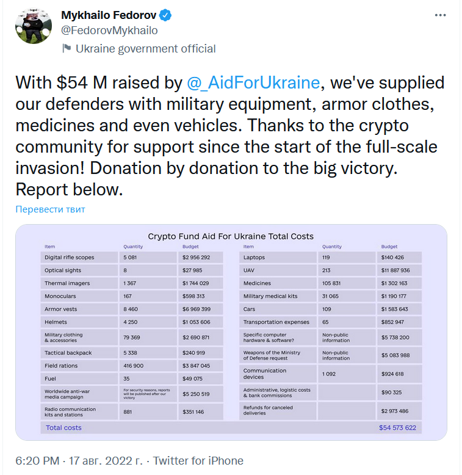Open the 6:20 PM timestamp link
The width and height of the screenshot is (462, 475).
pos(36,461)
